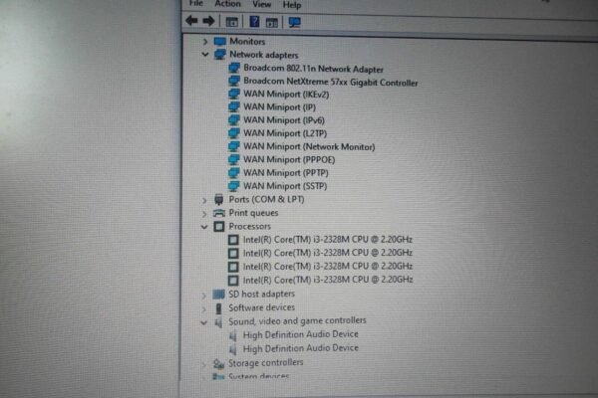Expand the Software devices category
Image resolution: width=598 pixels, height=398 pixels.
coord(203,308)
